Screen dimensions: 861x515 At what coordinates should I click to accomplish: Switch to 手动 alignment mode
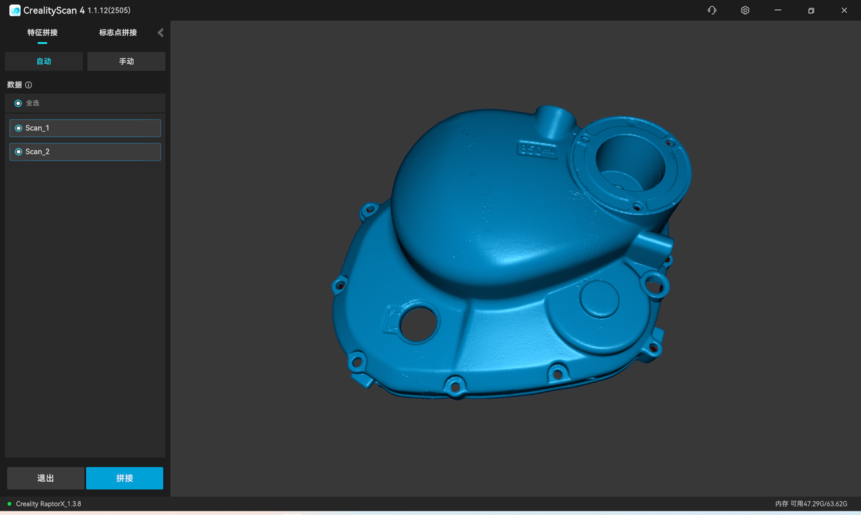[126, 61]
